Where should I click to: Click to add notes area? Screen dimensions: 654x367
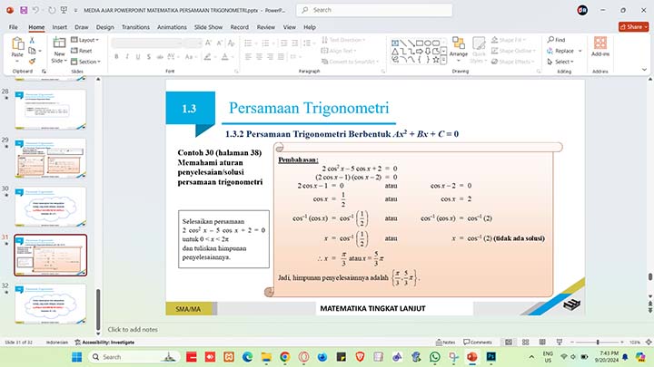tap(133, 330)
